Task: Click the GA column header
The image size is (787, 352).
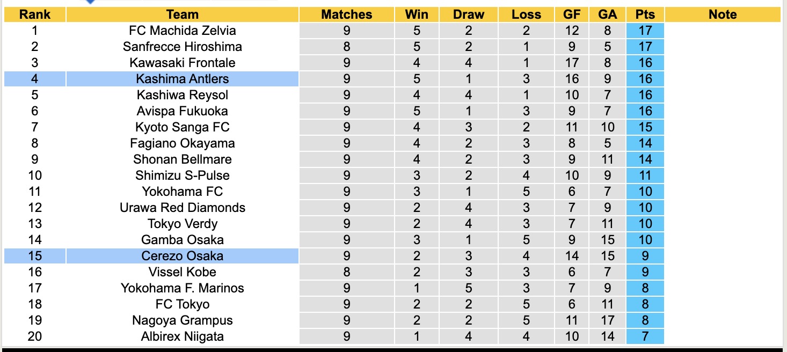Action: click(607, 14)
